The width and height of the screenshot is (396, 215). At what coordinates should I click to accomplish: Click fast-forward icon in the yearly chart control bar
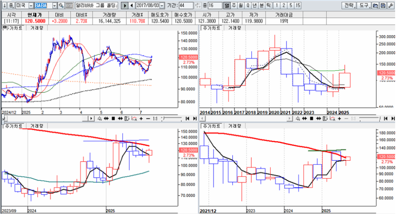pyautogui.click(x=319, y=119)
